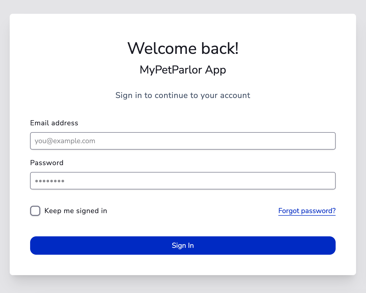366x293 pixels.
Task: Toggle the remember-me checkbox box
Action: 35,211
